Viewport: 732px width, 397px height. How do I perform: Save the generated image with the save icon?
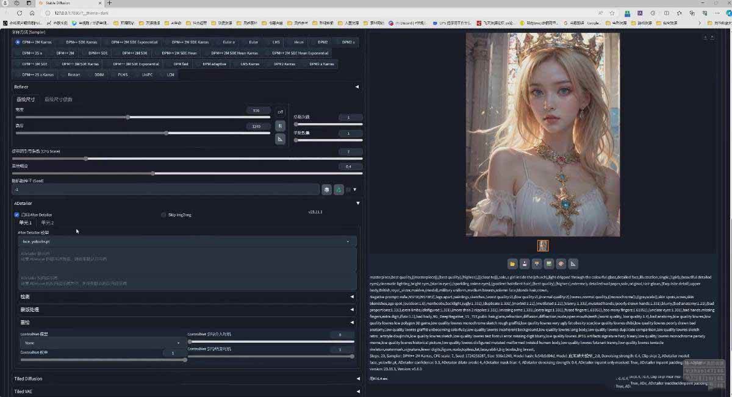tap(525, 263)
